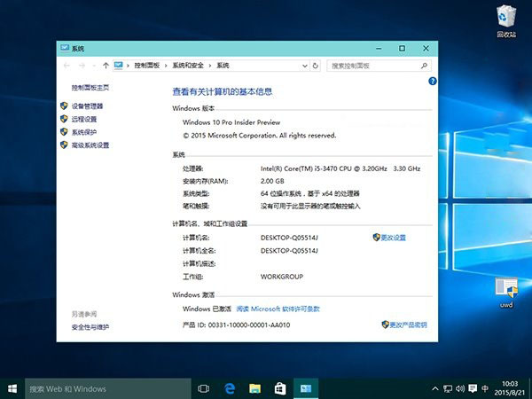This screenshot has height=399, width=532.
Task: Open File Explorer from the taskbar
Action: tap(254, 388)
